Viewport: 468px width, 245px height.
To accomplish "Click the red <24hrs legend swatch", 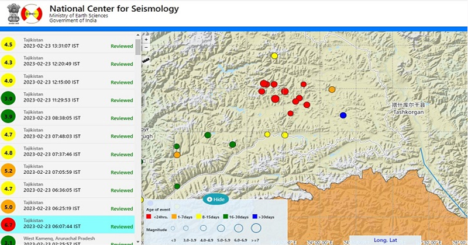I will 149,216.
